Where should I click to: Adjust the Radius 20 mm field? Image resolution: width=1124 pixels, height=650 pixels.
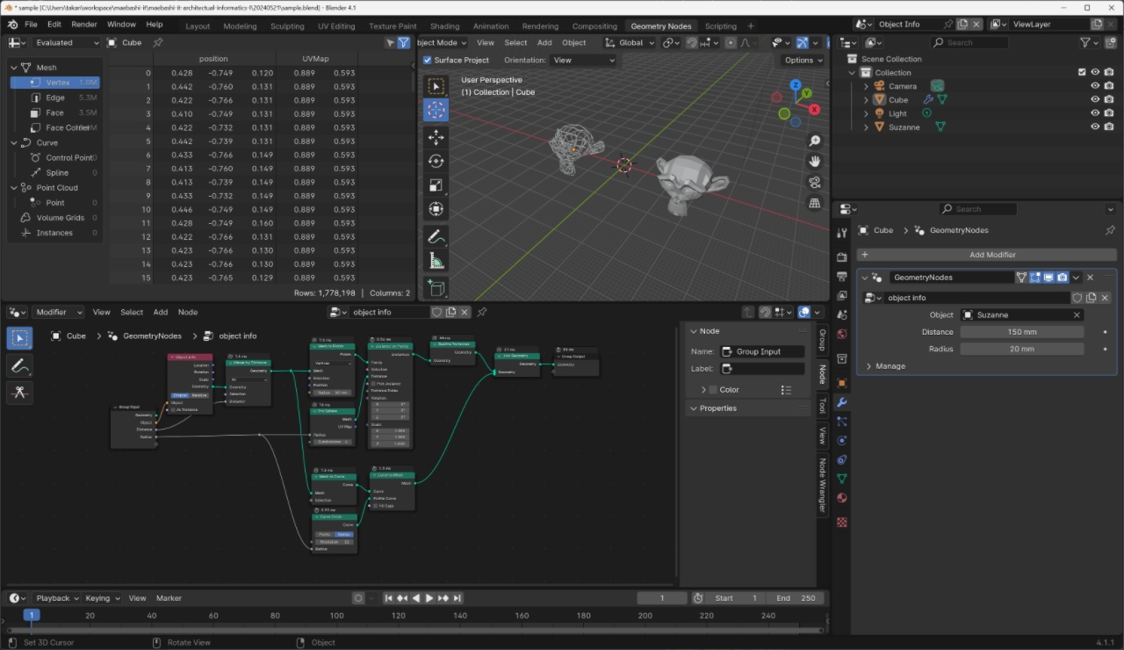coord(1021,349)
